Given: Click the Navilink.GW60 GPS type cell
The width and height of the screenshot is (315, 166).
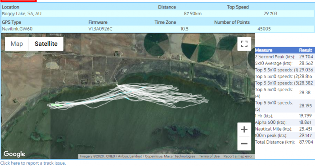Looking at the screenshot, I should click(x=17, y=29).
